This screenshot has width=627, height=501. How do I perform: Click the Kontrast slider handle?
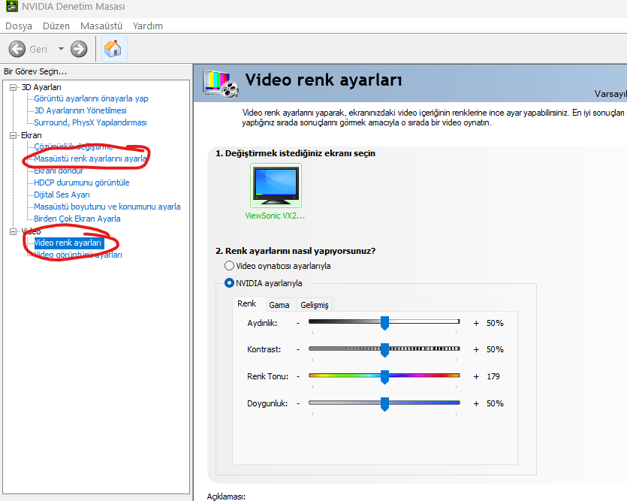(x=384, y=349)
